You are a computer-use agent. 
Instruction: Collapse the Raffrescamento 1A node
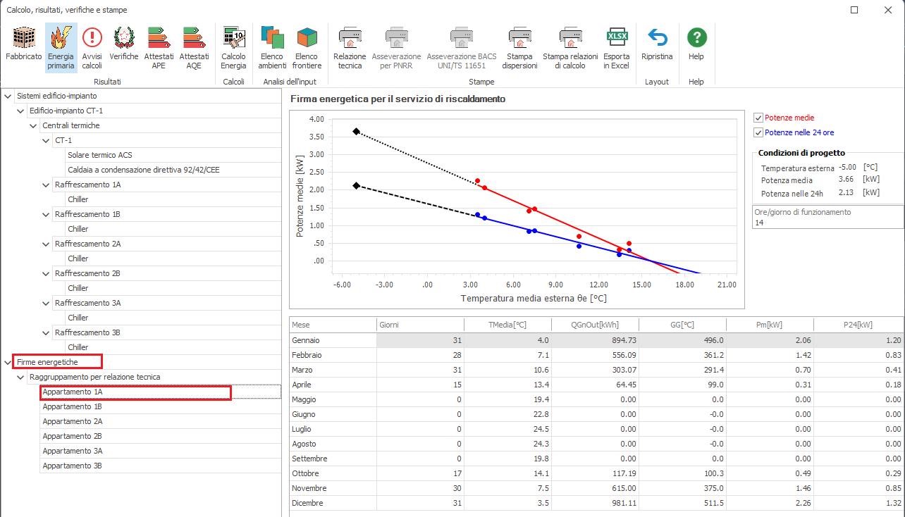tap(47, 185)
